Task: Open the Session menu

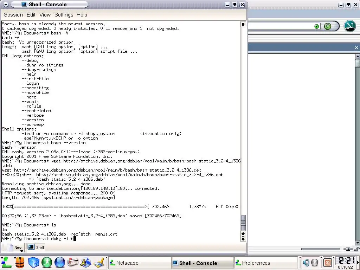Action: 13,15
